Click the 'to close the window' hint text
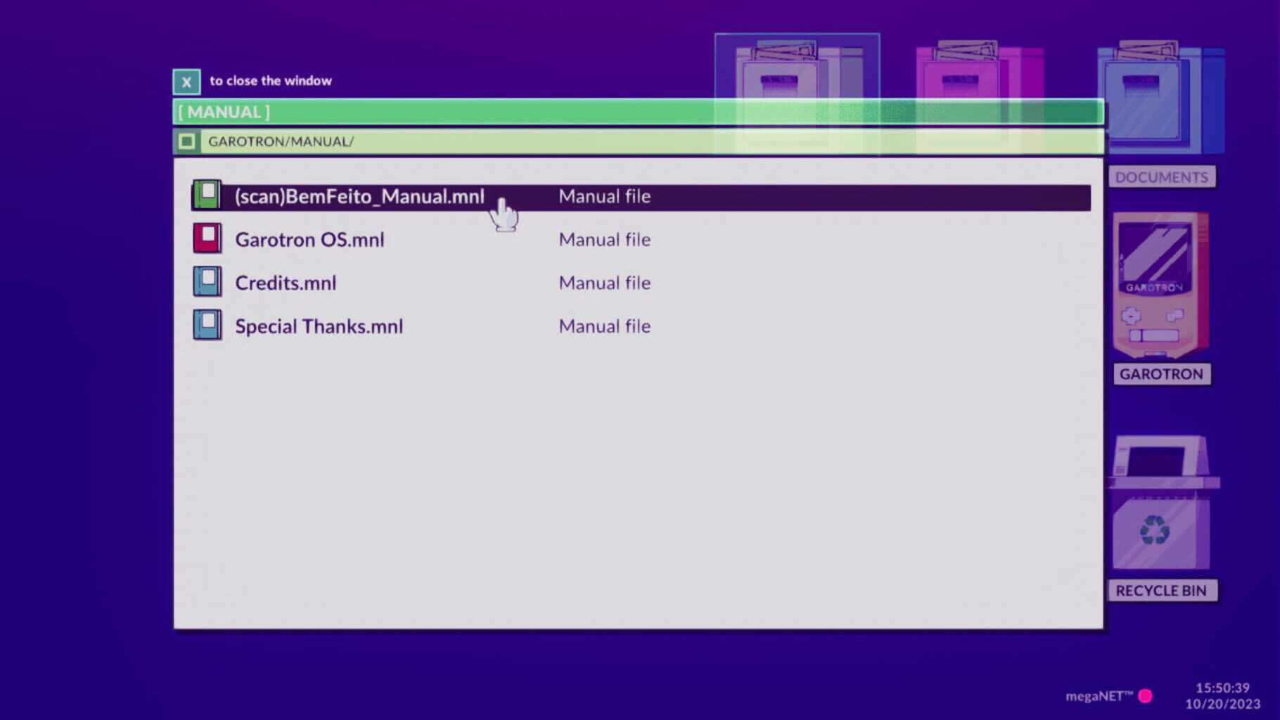The image size is (1280, 720). pyautogui.click(x=272, y=80)
